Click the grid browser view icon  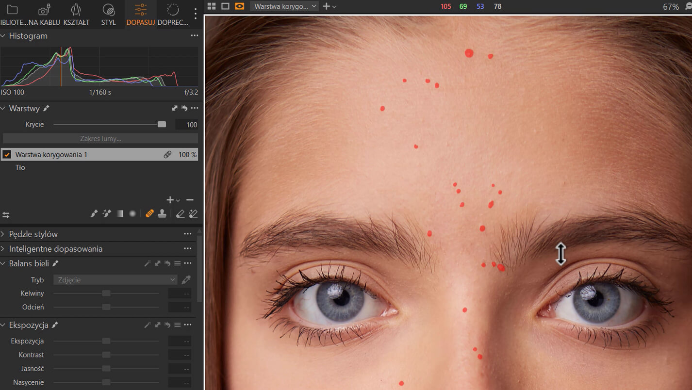point(212,6)
